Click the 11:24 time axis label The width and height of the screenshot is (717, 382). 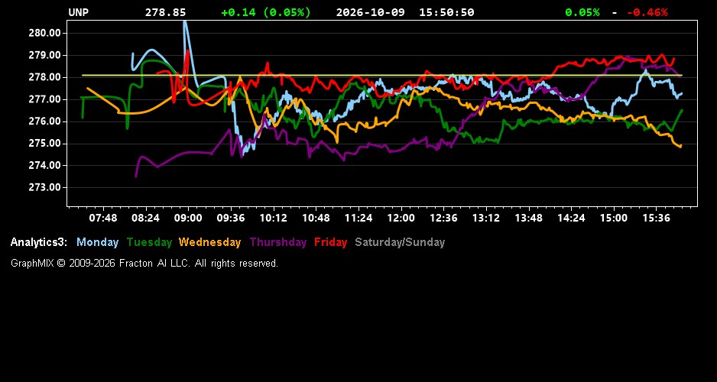click(x=358, y=218)
